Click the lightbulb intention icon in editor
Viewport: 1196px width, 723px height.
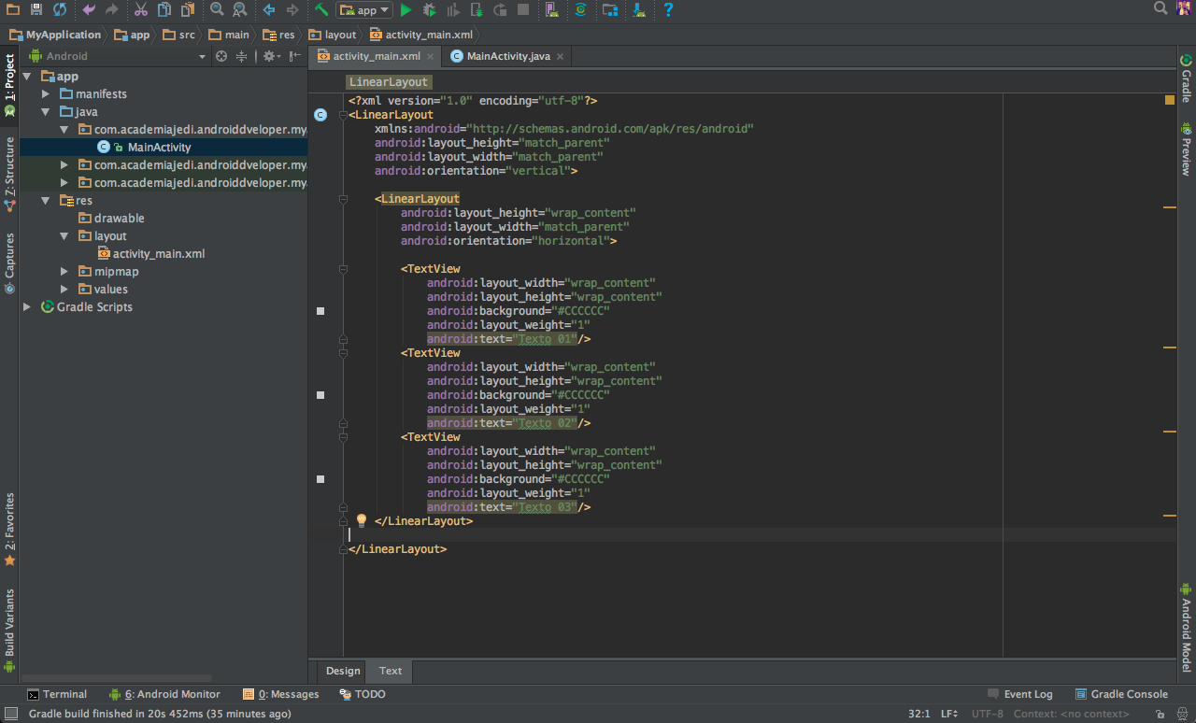[x=362, y=521]
